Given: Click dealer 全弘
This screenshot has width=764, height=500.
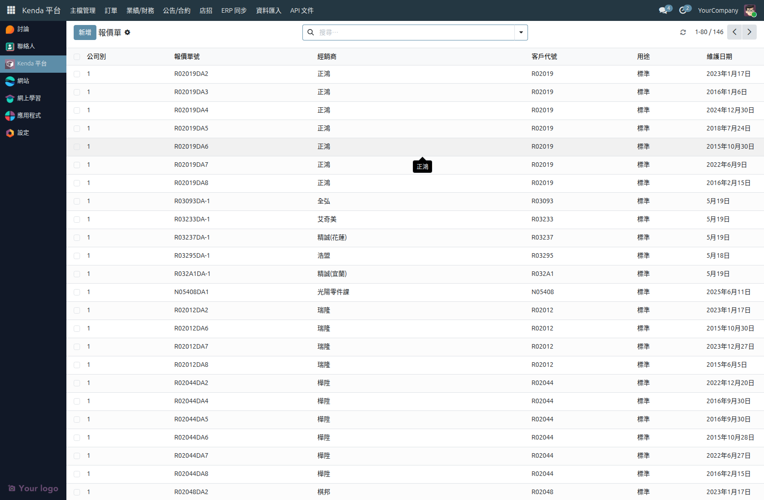Looking at the screenshot, I should point(324,201).
